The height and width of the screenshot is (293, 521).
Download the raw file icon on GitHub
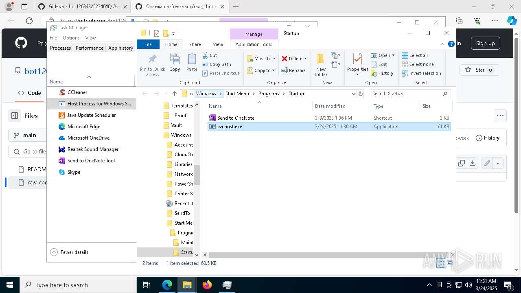pos(473,163)
